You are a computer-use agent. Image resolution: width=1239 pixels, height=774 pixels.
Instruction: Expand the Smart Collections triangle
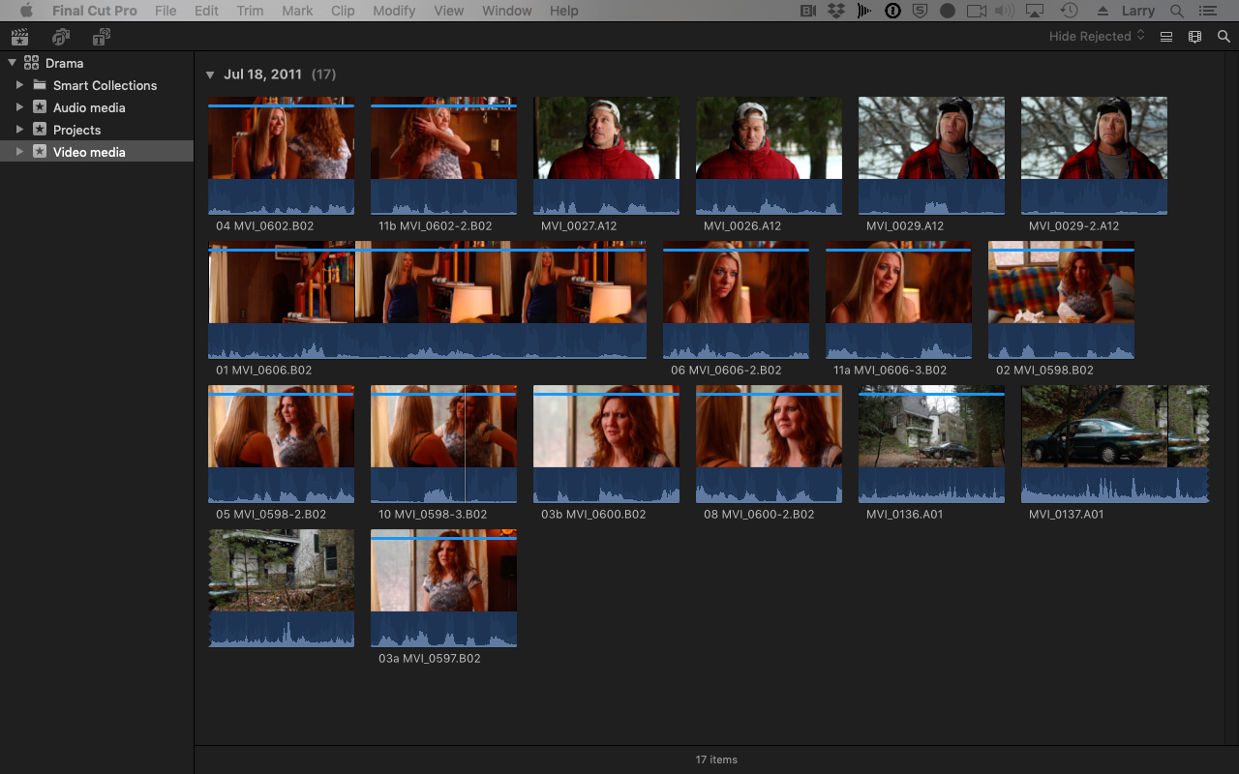tap(19, 85)
